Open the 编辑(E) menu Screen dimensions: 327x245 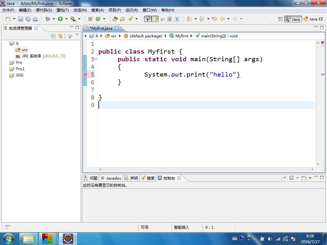point(25,10)
